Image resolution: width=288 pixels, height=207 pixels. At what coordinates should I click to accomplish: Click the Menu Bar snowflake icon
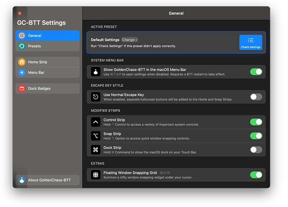coord(22,72)
